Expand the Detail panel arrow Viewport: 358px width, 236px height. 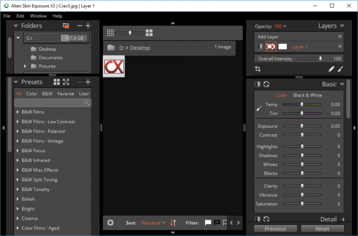[x=343, y=219]
